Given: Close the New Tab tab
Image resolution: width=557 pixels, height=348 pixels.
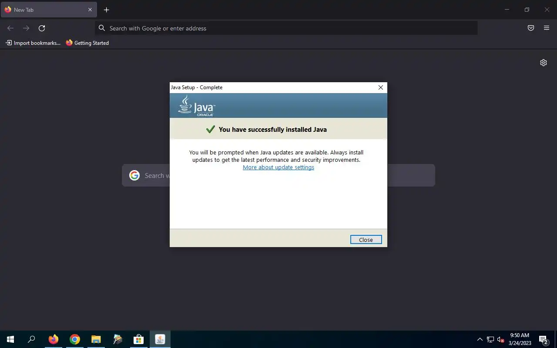Looking at the screenshot, I should click(90, 10).
